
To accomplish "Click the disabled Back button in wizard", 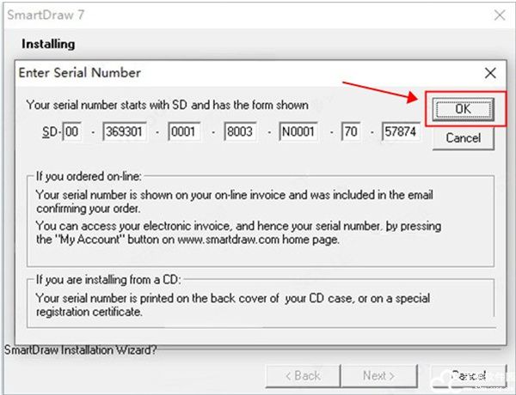I will click(x=303, y=375).
